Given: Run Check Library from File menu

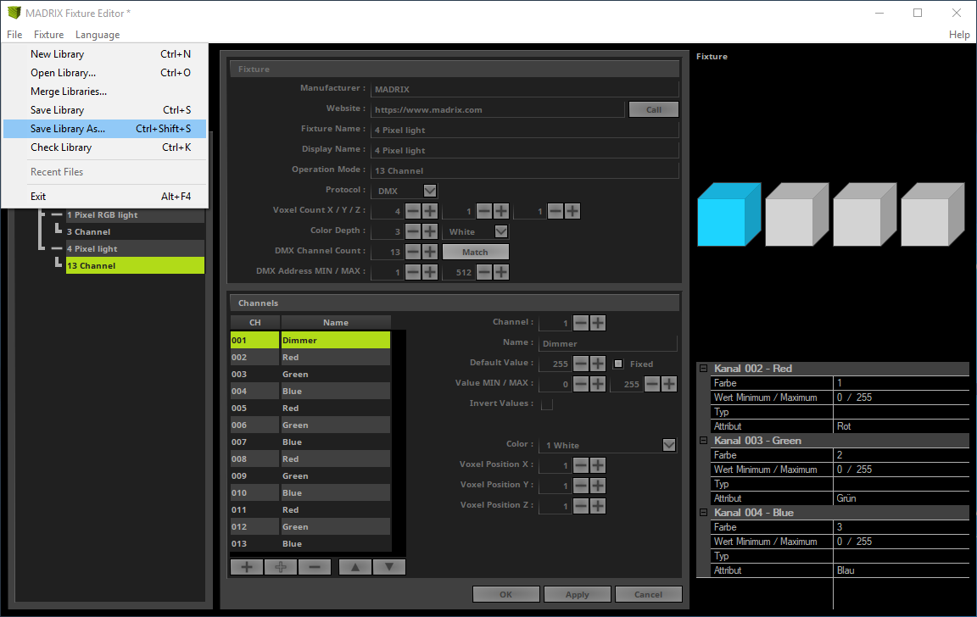Looking at the screenshot, I should [x=104, y=147].
